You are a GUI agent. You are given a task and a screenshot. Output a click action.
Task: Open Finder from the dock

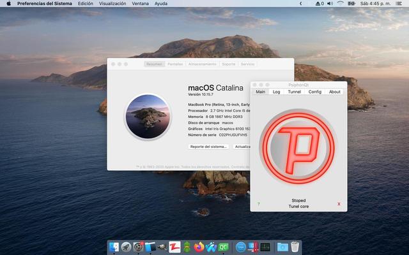(114, 247)
